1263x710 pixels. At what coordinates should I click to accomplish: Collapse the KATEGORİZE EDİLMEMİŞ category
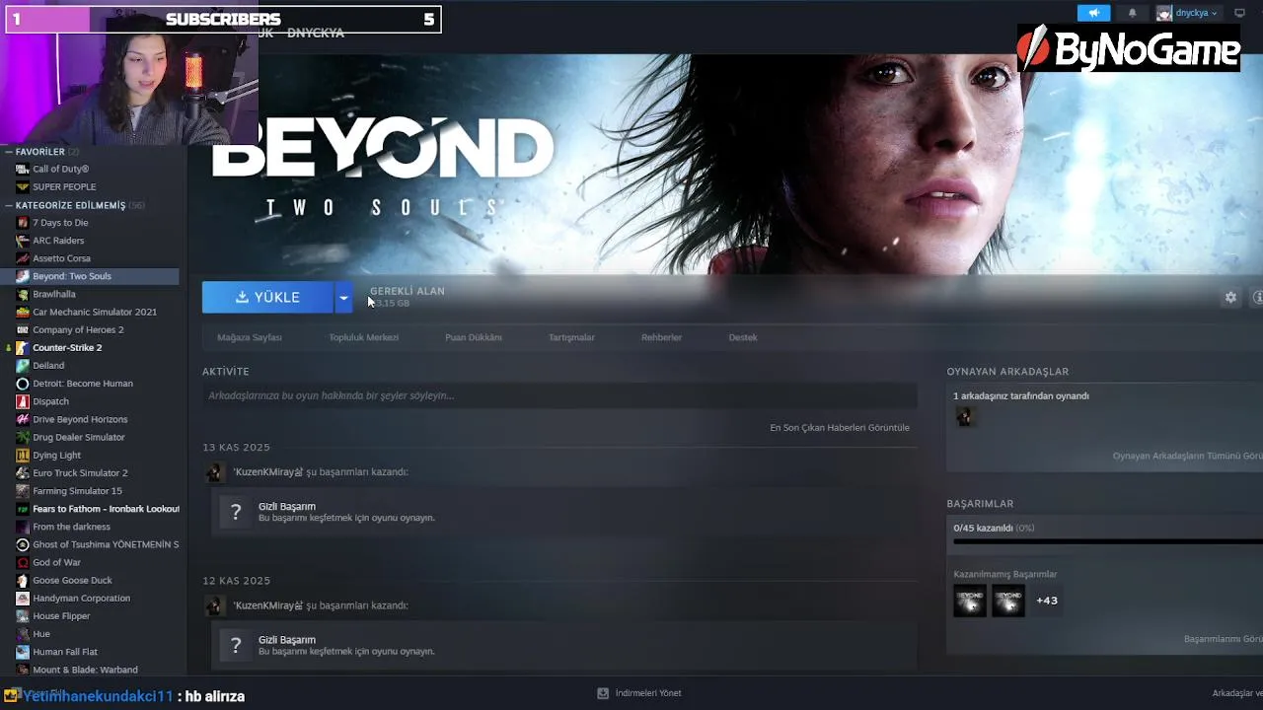(9, 205)
